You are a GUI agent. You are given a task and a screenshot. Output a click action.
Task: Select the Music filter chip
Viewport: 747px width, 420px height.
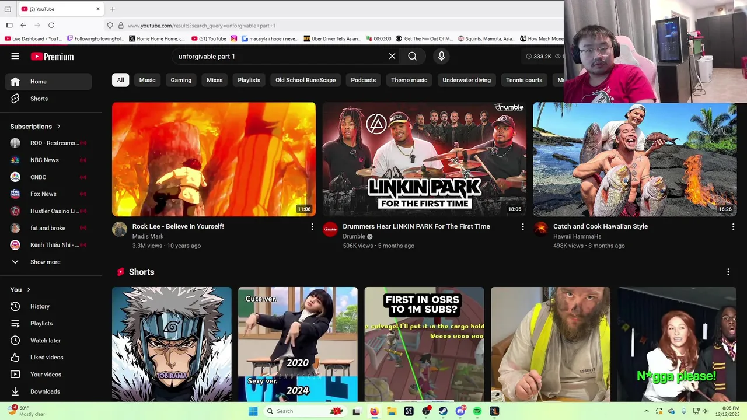coord(148,80)
